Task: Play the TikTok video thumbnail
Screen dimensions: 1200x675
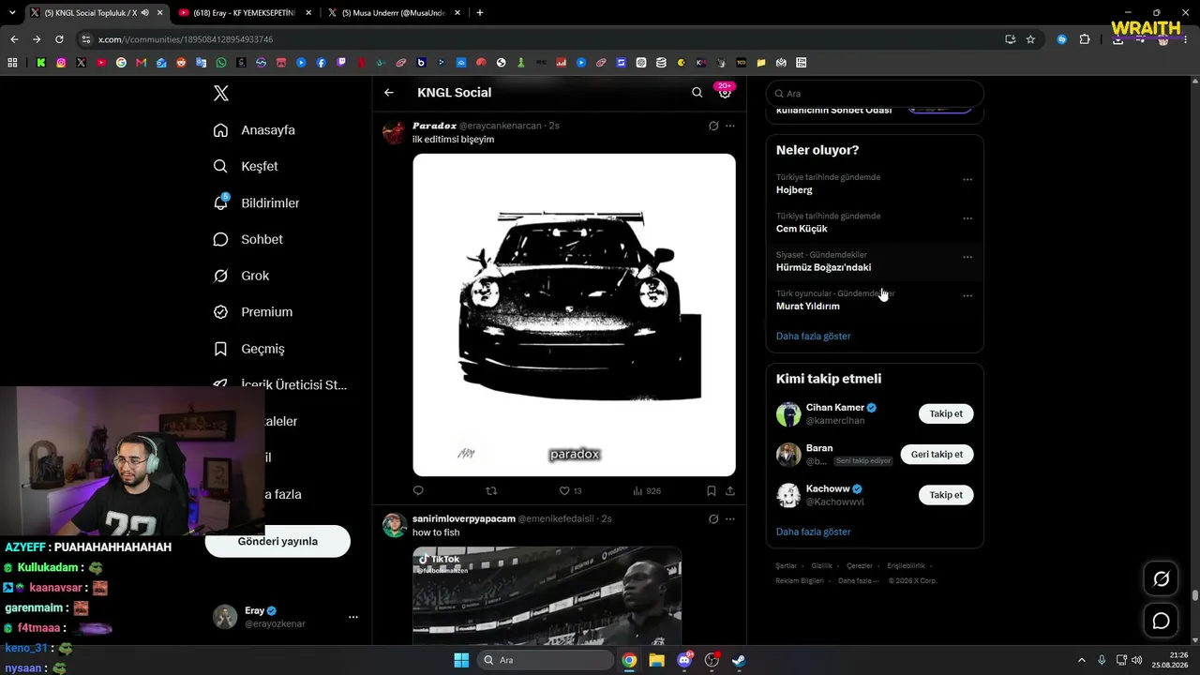Action: pyautogui.click(x=547, y=595)
